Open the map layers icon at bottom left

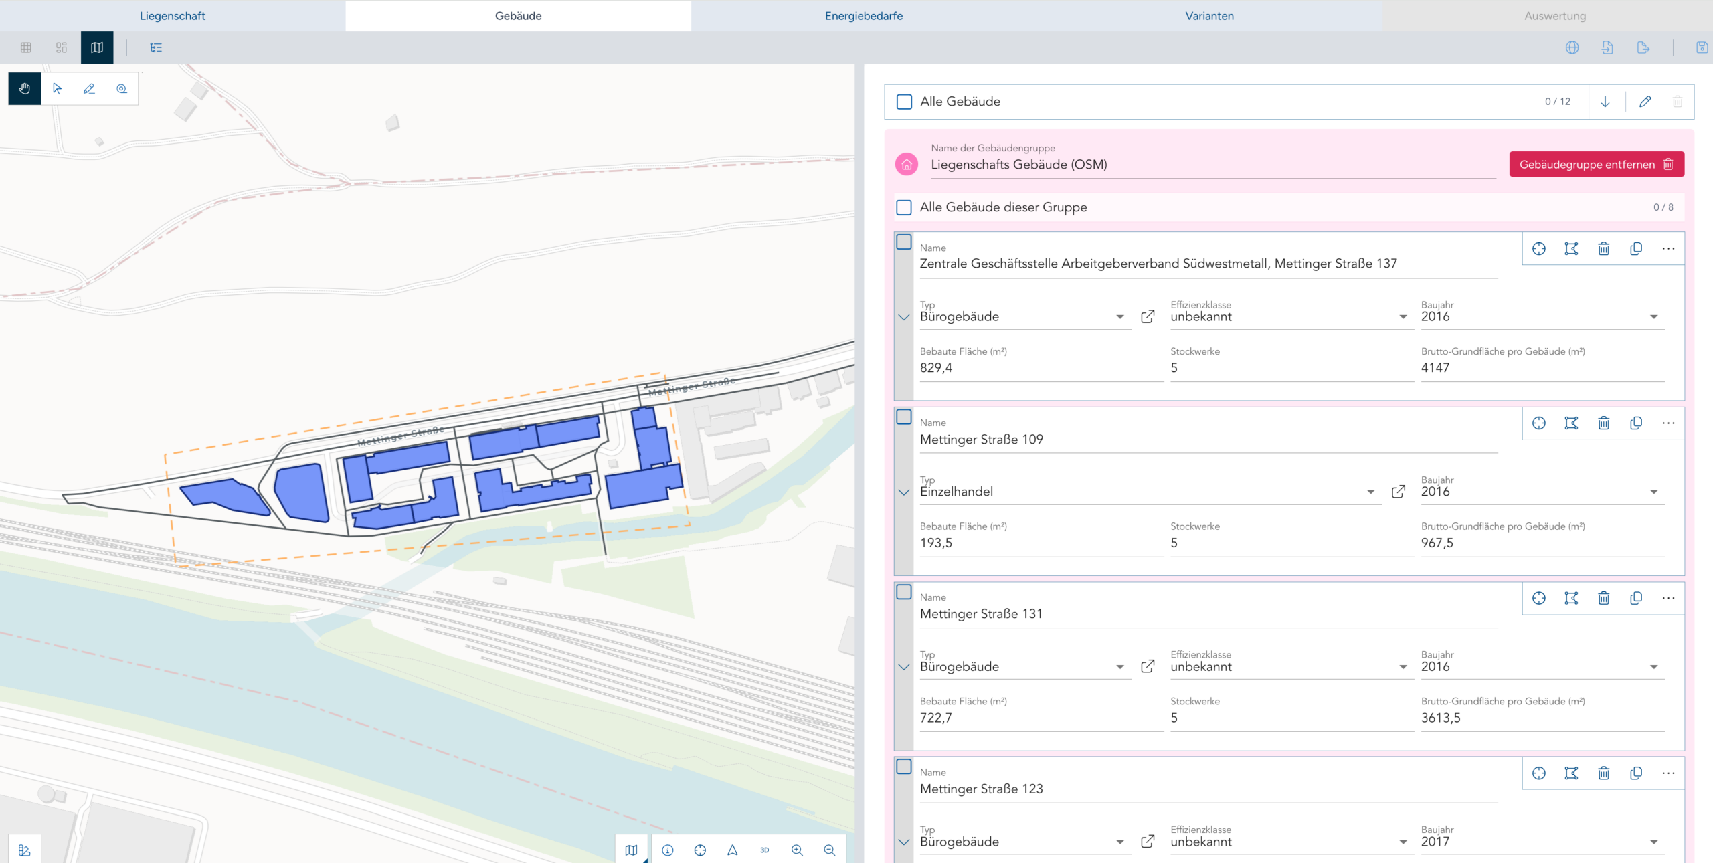pyautogui.click(x=25, y=850)
